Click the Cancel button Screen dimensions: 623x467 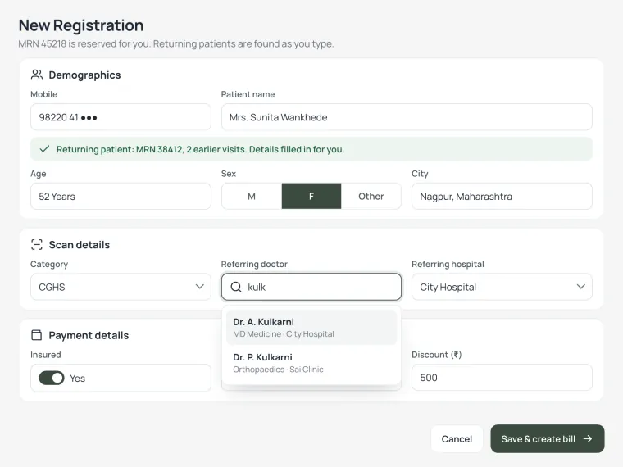457,439
